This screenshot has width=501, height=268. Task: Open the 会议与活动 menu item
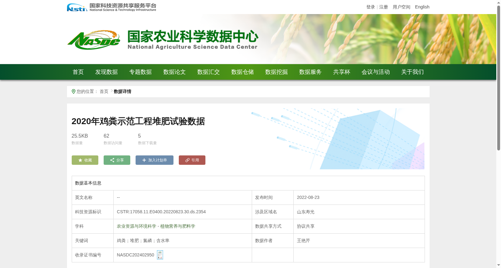pyautogui.click(x=376, y=72)
